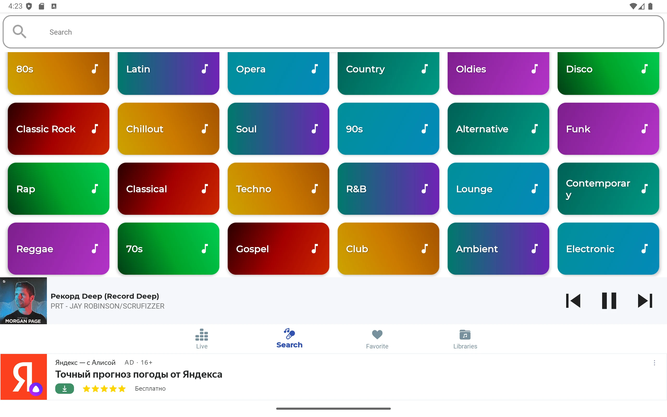This screenshot has height=417, width=667.
Task: Tap the Yandex ad download button
Action: 65,388
